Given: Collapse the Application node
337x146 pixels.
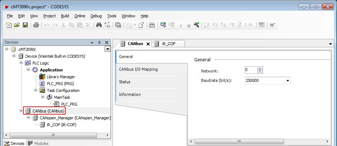Looking at the screenshot, I should click(28, 70).
